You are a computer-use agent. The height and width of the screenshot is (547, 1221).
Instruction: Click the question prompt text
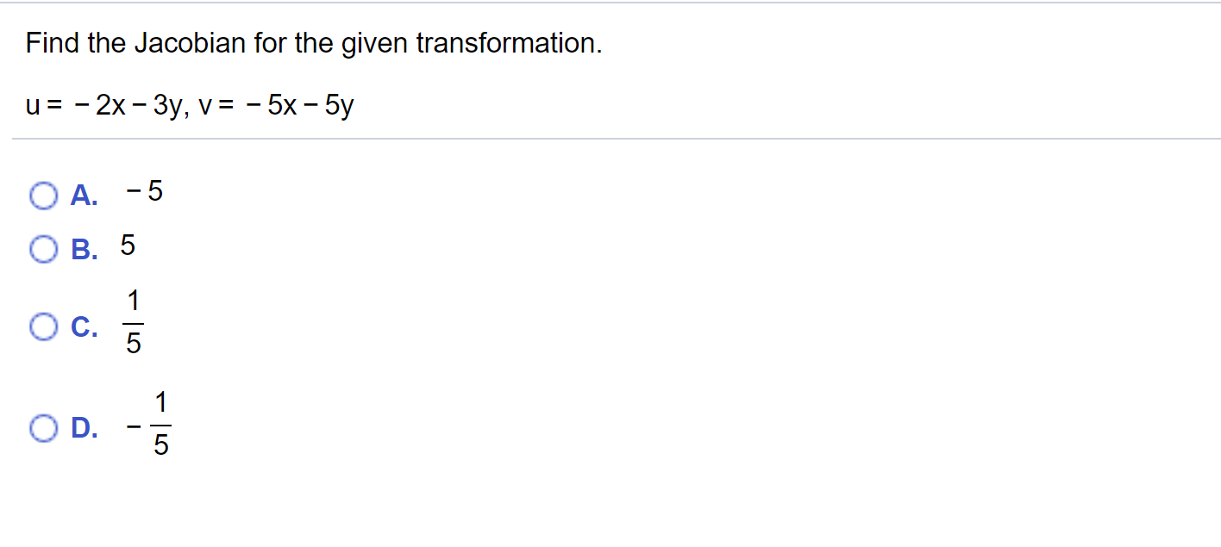315,43
